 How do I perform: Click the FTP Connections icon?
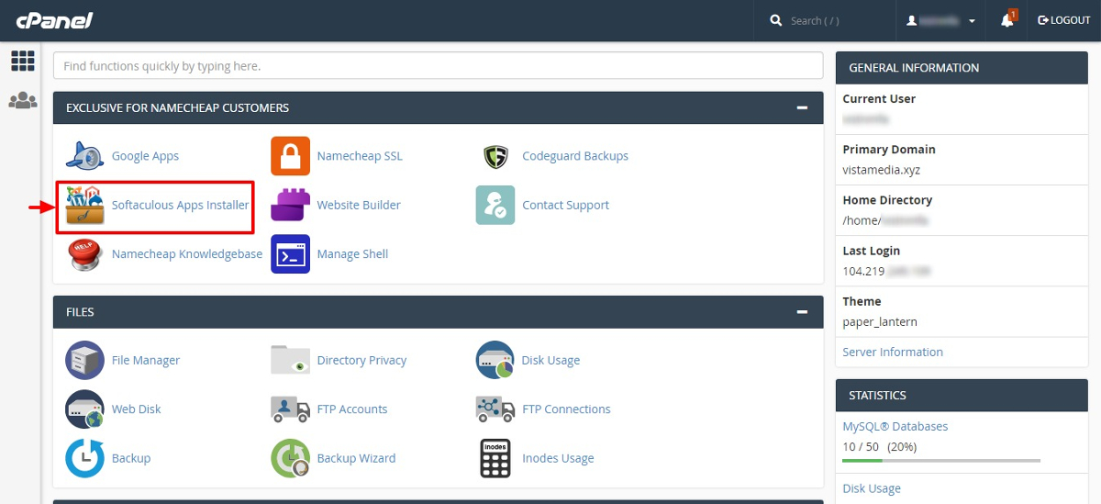[x=495, y=409]
